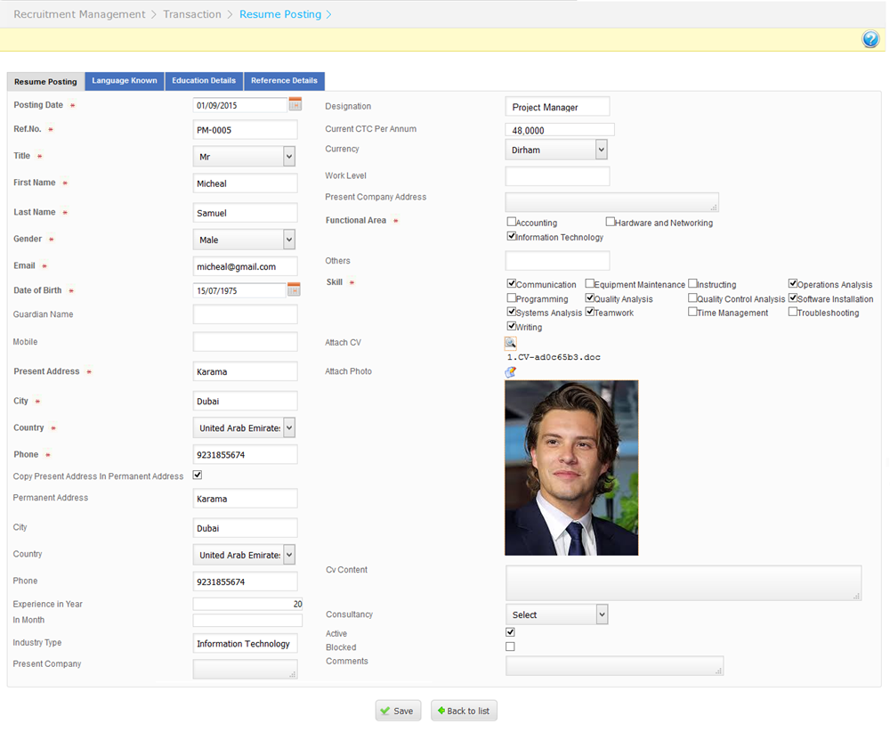Toggle the Active checkbox
Screen dimensions: 890x732
pos(510,632)
